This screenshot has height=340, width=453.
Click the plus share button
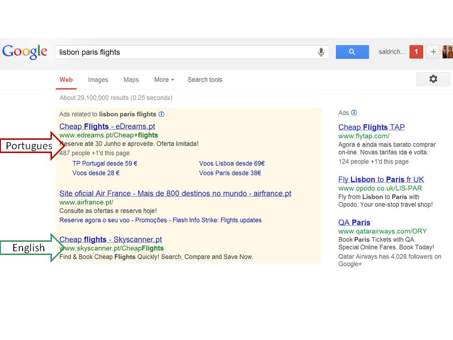[x=433, y=52]
